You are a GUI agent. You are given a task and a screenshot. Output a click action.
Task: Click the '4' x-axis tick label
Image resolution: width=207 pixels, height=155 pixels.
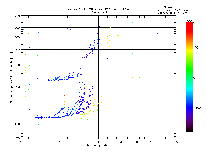tap(98, 142)
